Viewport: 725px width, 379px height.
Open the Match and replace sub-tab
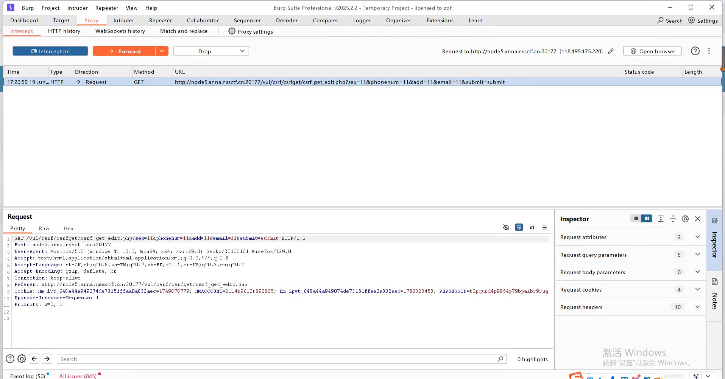tap(184, 31)
